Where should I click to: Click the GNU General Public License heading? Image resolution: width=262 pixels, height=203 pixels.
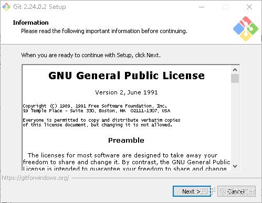(127, 76)
